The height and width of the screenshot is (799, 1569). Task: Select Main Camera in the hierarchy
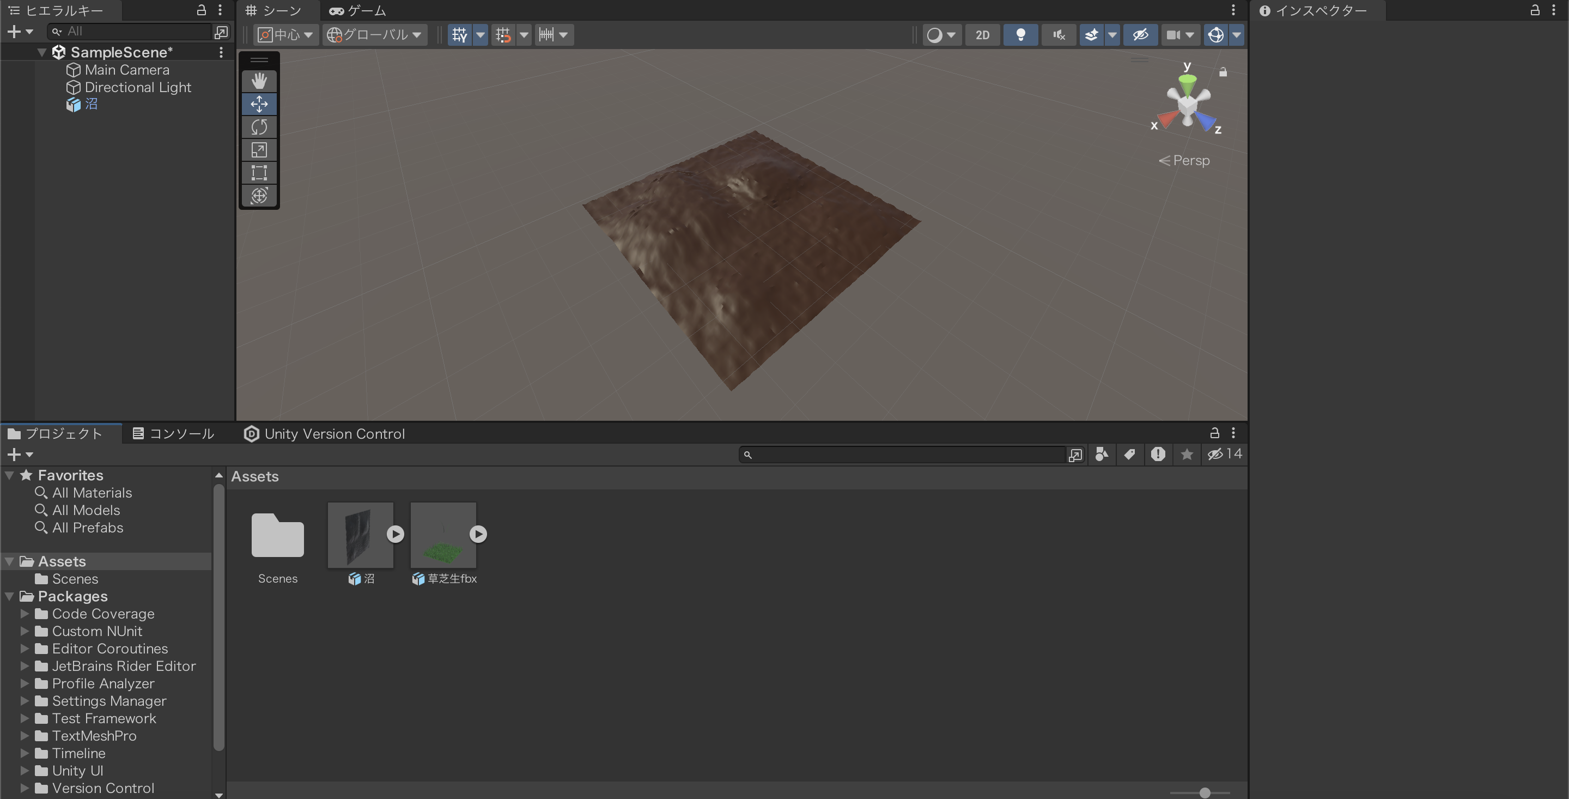tap(127, 70)
